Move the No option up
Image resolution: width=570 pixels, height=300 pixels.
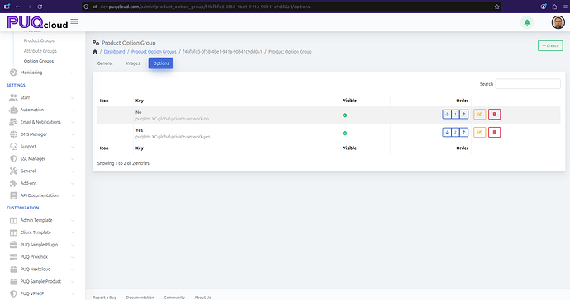click(x=464, y=115)
